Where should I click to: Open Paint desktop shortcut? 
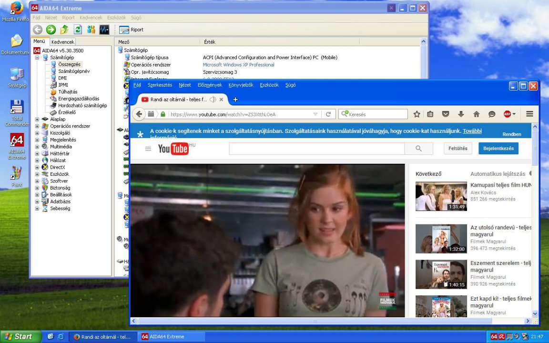coord(17,176)
